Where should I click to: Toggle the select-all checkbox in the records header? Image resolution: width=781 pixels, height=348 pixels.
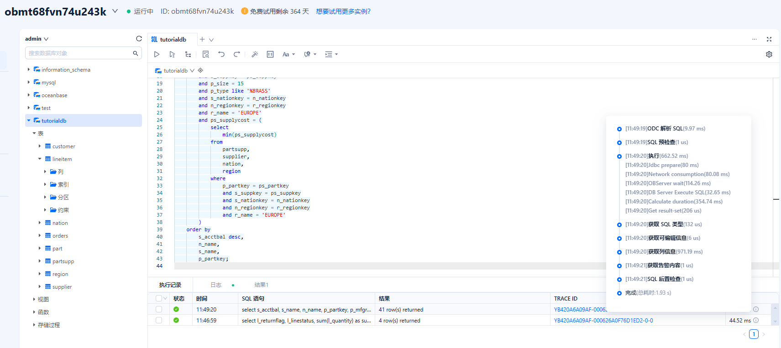coord(159,298)
